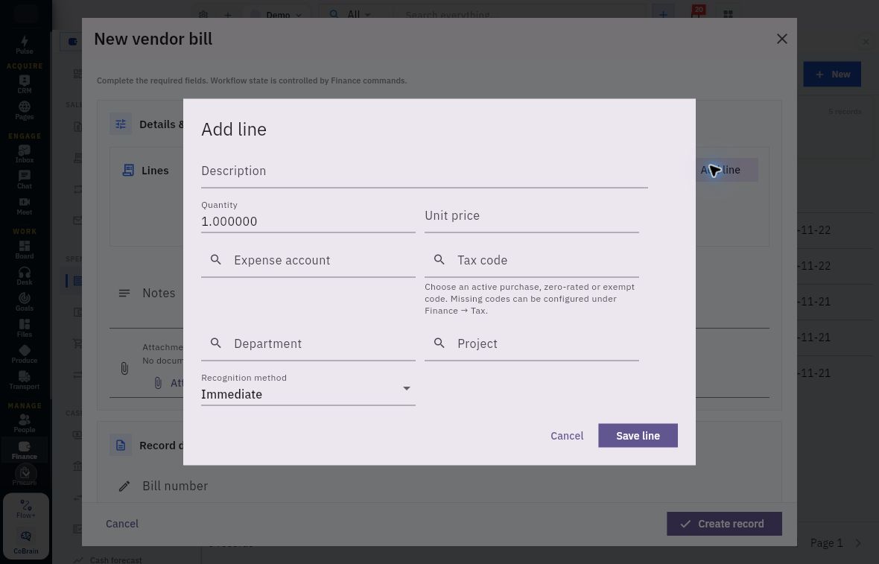Focus the Description field
This screenshot has width=879, height=564.
tap(425, 171)
